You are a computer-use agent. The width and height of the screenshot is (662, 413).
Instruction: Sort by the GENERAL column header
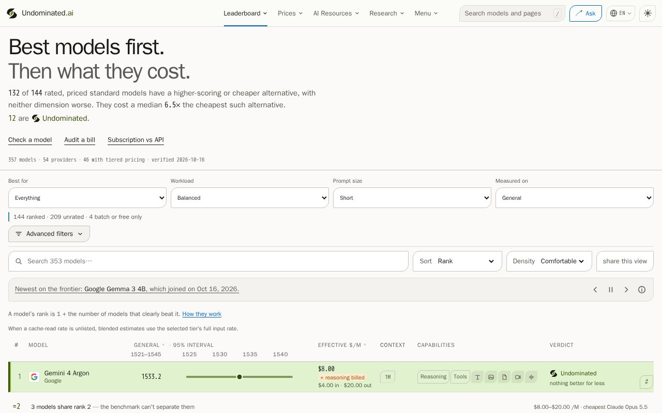149,345
